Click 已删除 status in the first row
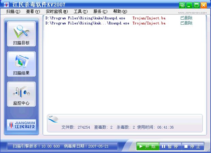 click(186, 18)
